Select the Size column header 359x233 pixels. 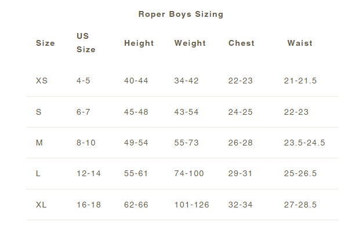(x=45, y=43)
